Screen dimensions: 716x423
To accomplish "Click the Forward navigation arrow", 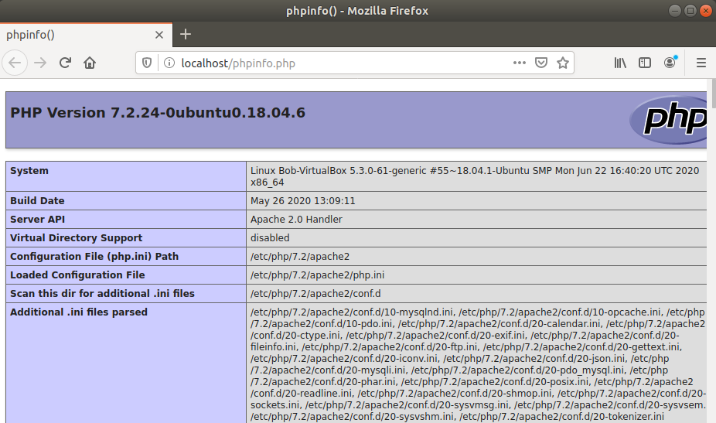I will 40,63.
